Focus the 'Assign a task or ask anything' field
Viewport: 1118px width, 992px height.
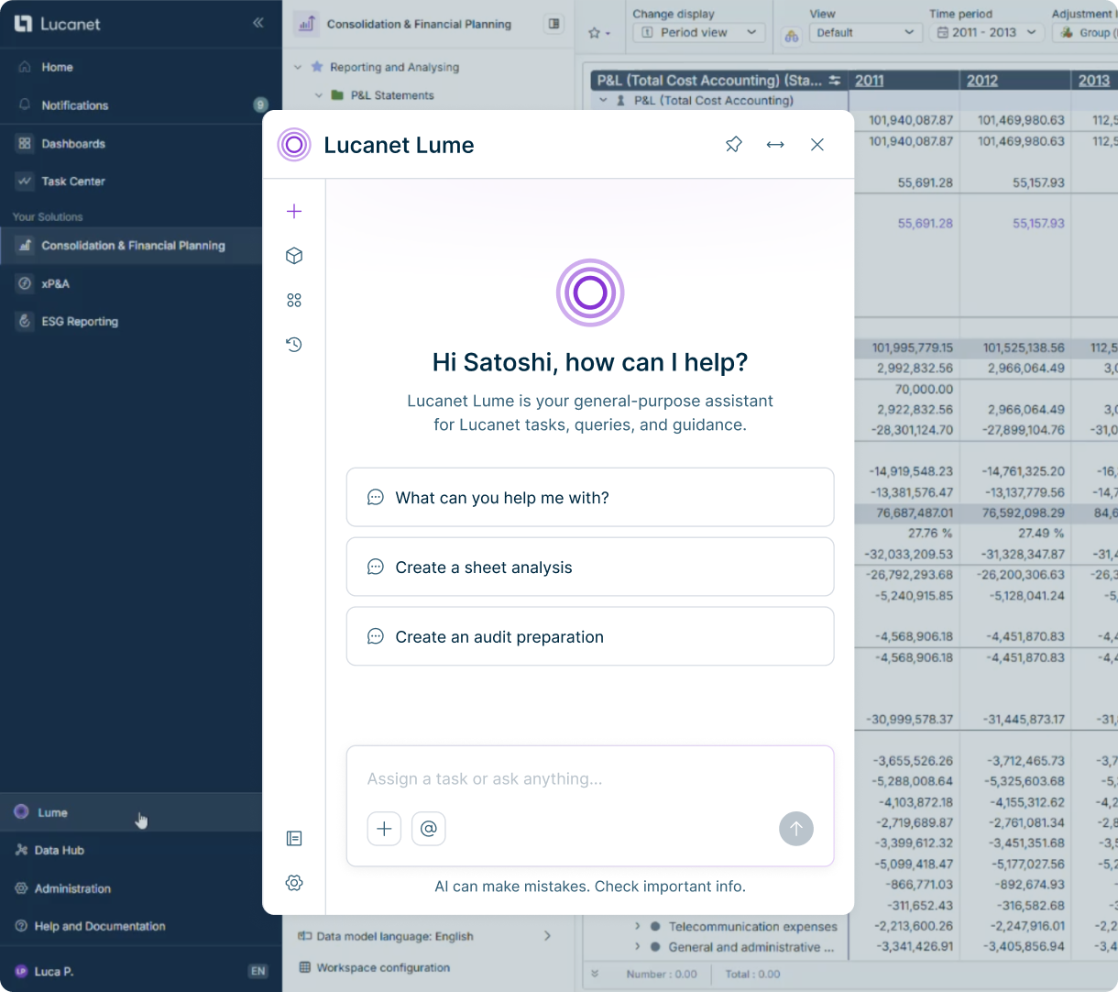pos(590,778)
